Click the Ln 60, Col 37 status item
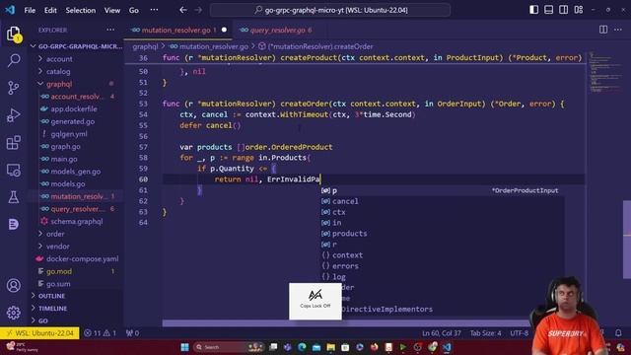Image resolution: width=631 pixels, height=355 pixels. tap(441, 333)
